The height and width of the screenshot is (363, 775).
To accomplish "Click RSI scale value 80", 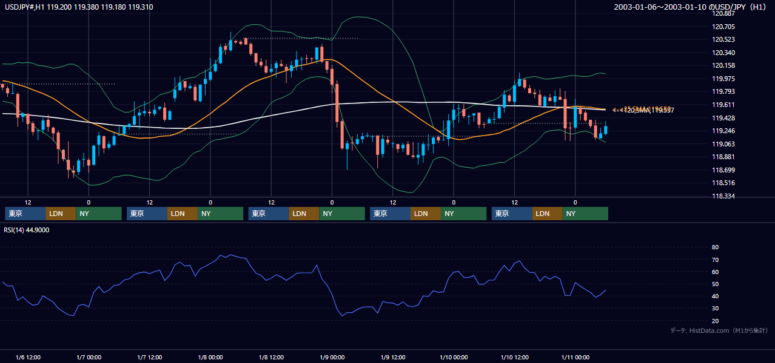I will pos(715,247).
